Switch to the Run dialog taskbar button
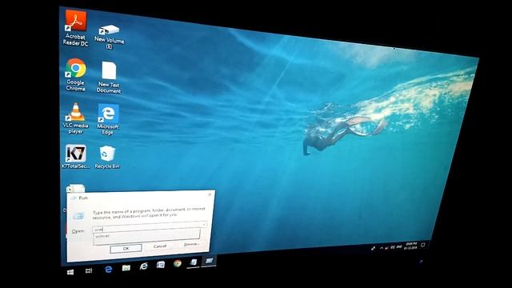The image size is (512, 288). pos(209,261)
